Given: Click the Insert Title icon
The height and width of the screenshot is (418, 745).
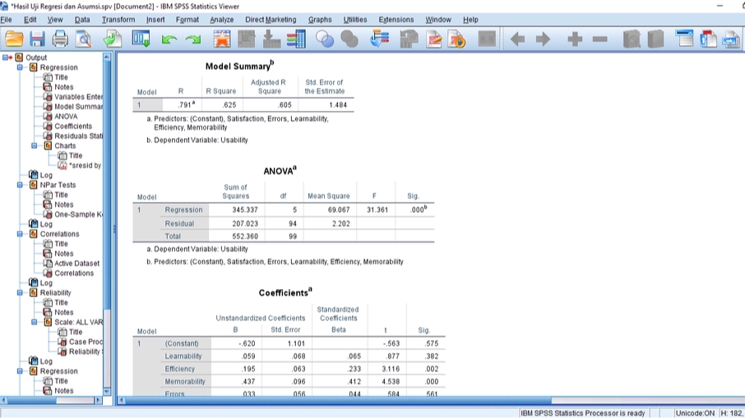Looking at the screenshot, I should [x=708, y=39].
